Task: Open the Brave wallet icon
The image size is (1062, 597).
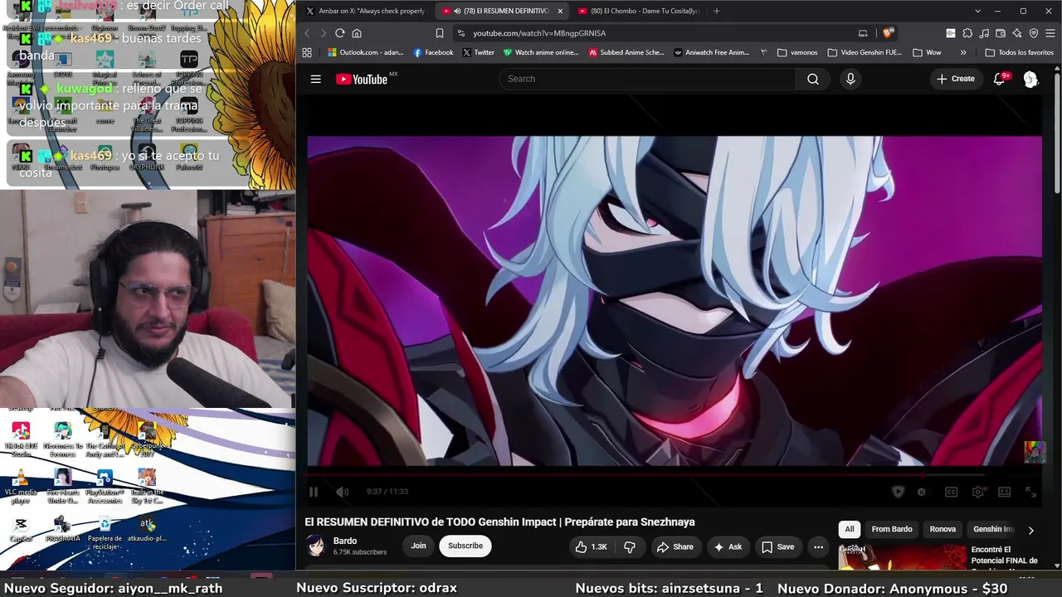Action: [1001, 33]
